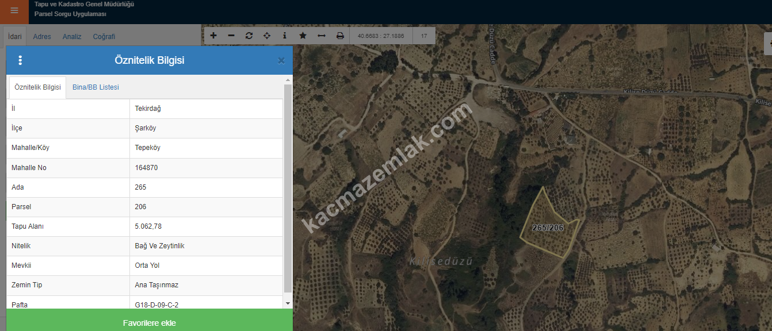The width and height of the screenshot is (772, 331).
Task: Open the Adres tab
Action: click(42, 37)
